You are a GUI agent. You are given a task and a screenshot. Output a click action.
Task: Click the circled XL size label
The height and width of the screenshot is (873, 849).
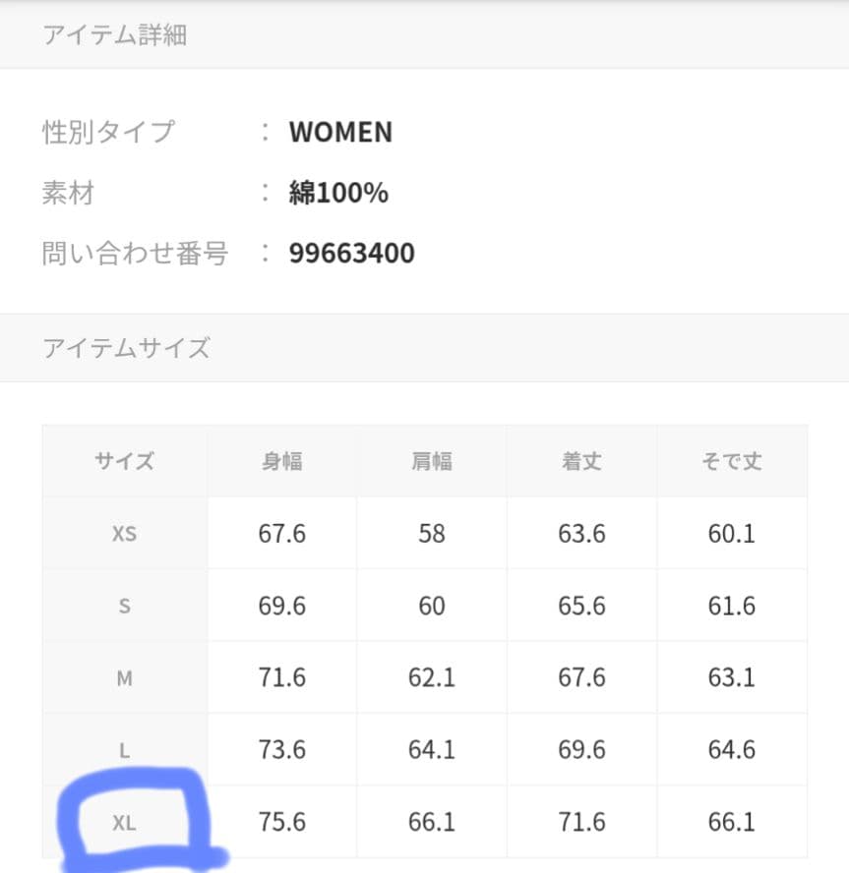pos(124,823)
